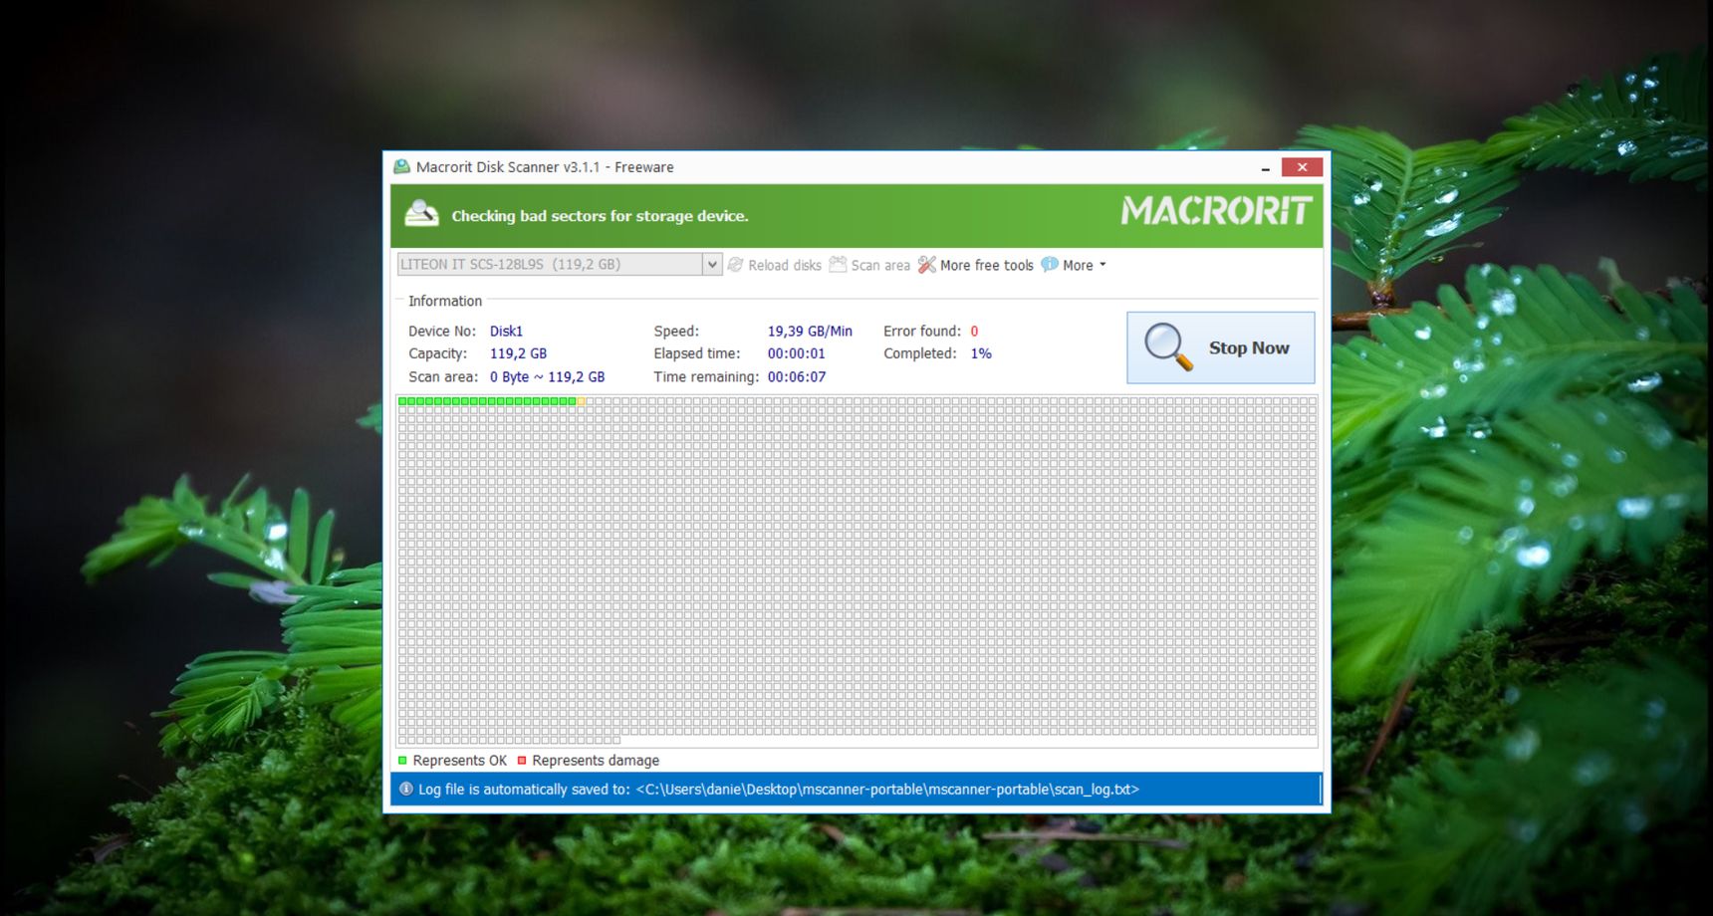Click the Completed 1% value
Screen dimensions: 1713x916
[x=981, y=353]
